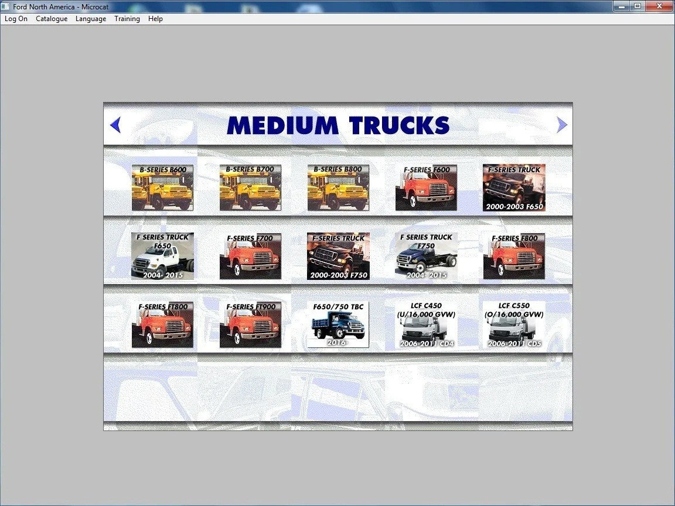Open the 2000-2003 F750 truck tile
The width and height of the screenshot is (675, 506).
click(338, 256)
